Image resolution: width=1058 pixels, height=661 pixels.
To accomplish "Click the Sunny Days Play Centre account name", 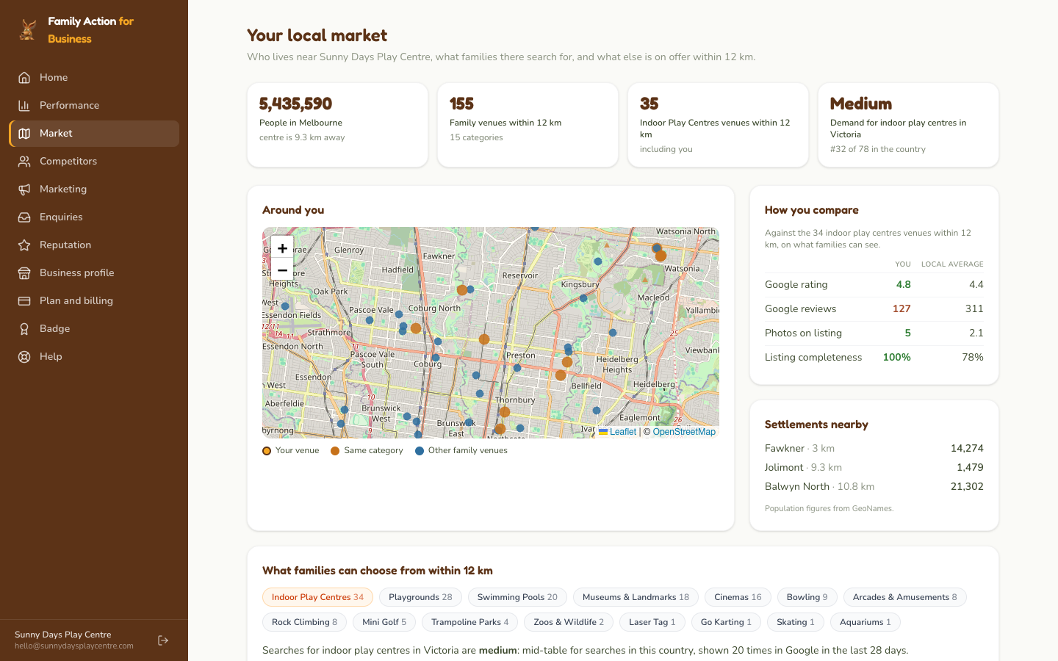I will coord(63,635).
